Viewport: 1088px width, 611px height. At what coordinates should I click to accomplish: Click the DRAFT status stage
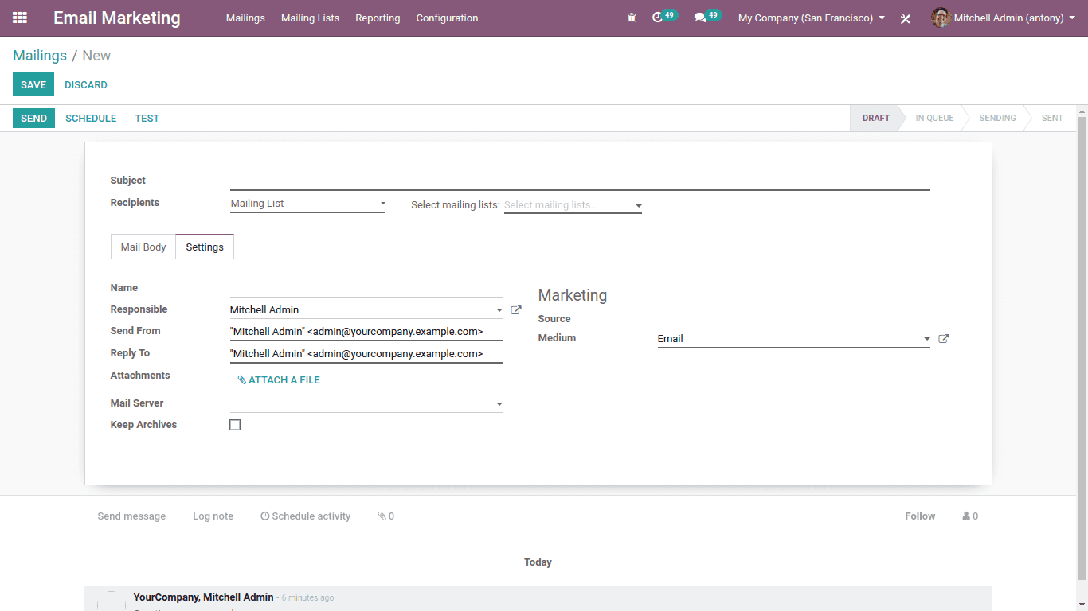pos(876,118)
